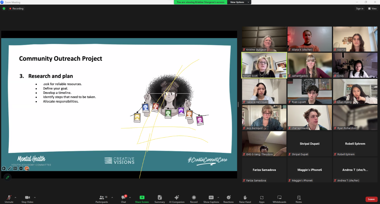This screenshot has height=204, width=380.
Task: Toggle Show Captions
Action: pos(211,199)
